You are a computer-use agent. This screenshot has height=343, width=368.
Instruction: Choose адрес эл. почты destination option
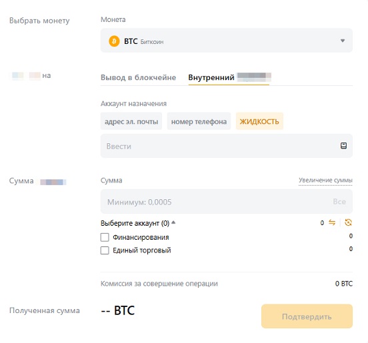[x=131, y=121]
